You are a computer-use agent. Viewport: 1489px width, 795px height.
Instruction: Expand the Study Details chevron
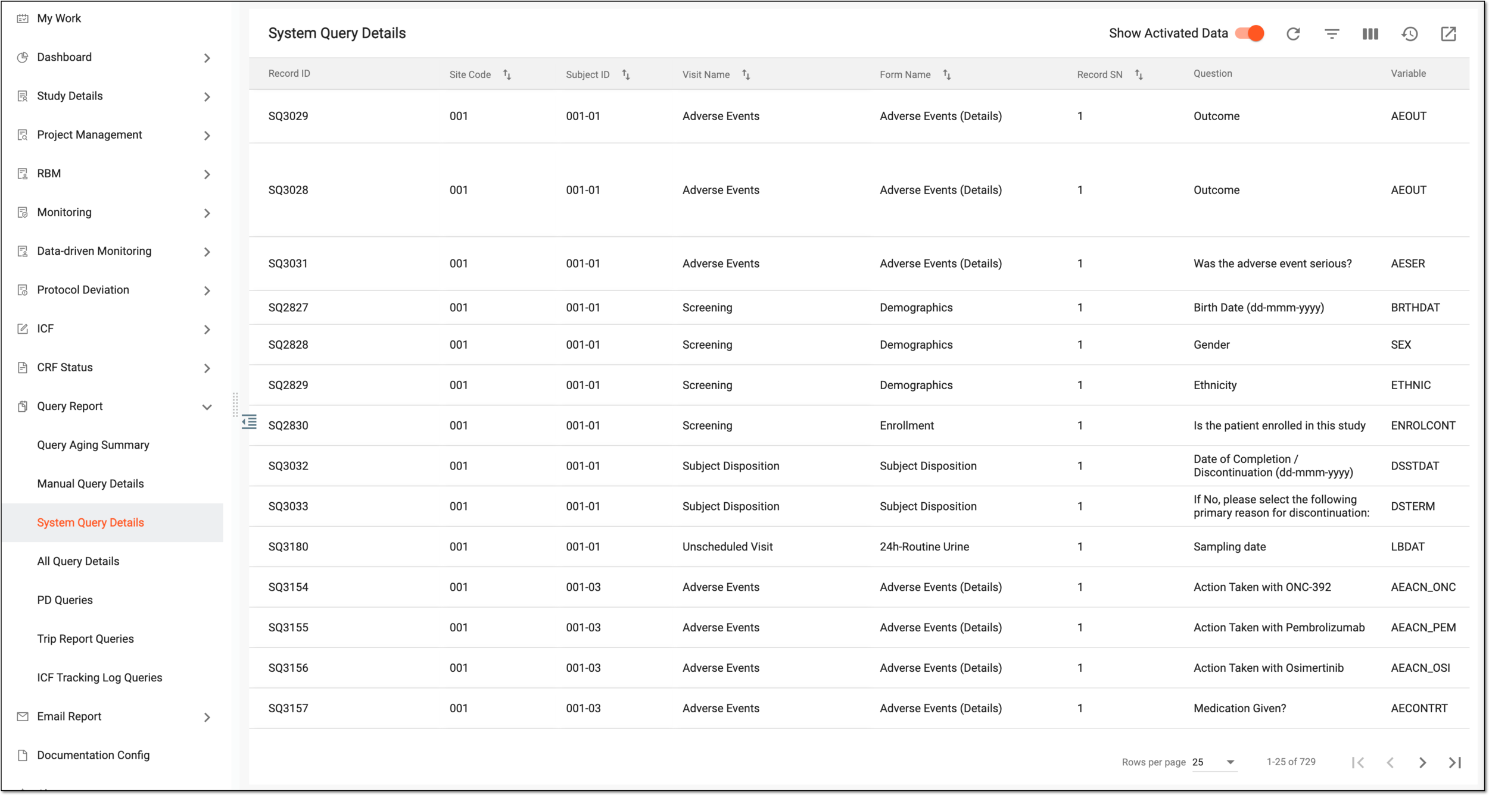point(207,96)
